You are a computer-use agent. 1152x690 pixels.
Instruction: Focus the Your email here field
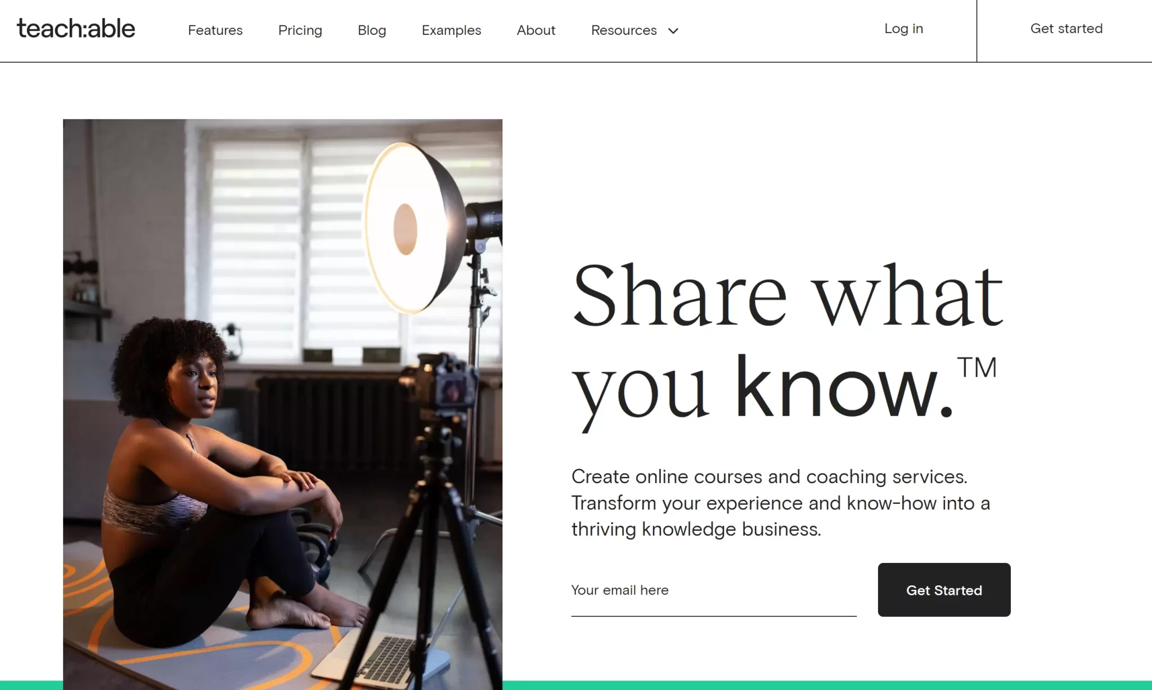pos(714,590)
